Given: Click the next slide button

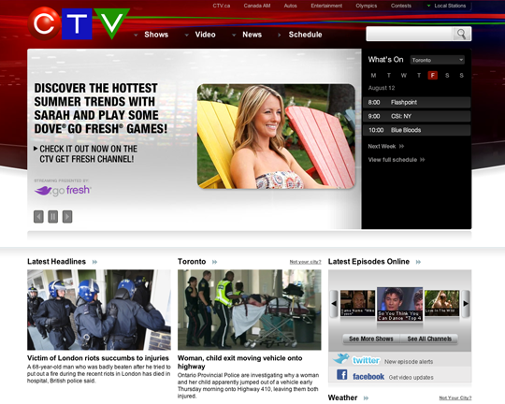Looking at the screenshot, I should coord(67,217).
